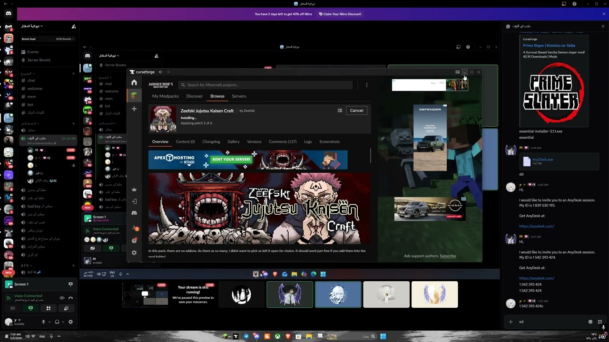Open CurseForge home icon in sidebar
Viewport: 609px width, 342px height.
134,83
